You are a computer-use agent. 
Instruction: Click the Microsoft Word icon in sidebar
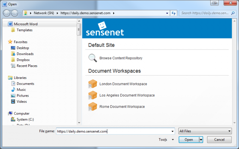tap(10, 24)
